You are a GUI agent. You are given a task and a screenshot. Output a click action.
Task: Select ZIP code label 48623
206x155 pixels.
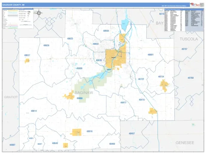70,39
